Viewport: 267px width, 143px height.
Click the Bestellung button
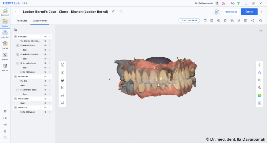click(231, 12)
